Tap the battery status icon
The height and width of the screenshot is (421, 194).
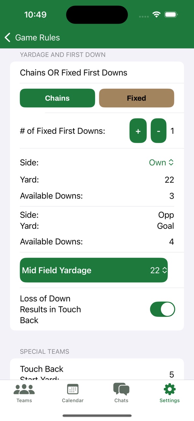(171, 15)
